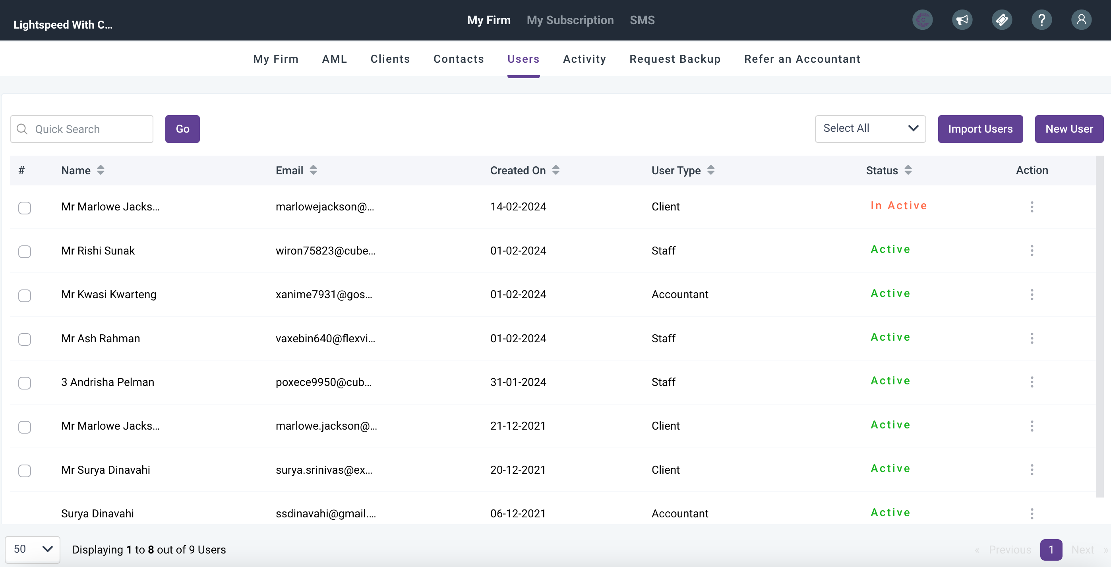
Task: Open the 50 per page dropdown
Action: pyautogui.click(x=33, y=549)
